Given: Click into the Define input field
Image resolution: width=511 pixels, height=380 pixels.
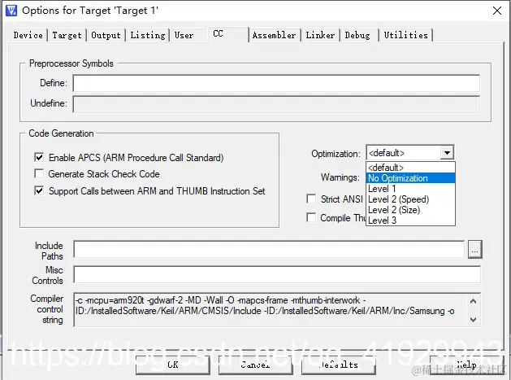Looking at the screenshot, I should click(276, 83).
